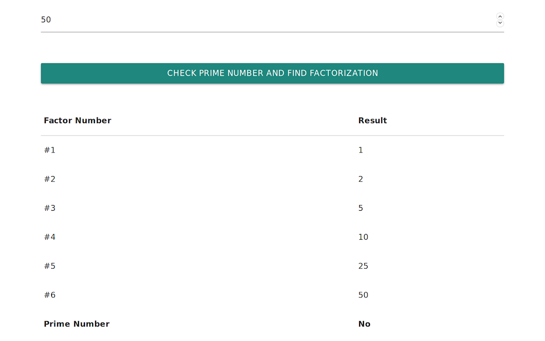Viewport: 545px width, 341px height.
Task: Select the #6 factor row label
Action: click(x=50, y=295)
